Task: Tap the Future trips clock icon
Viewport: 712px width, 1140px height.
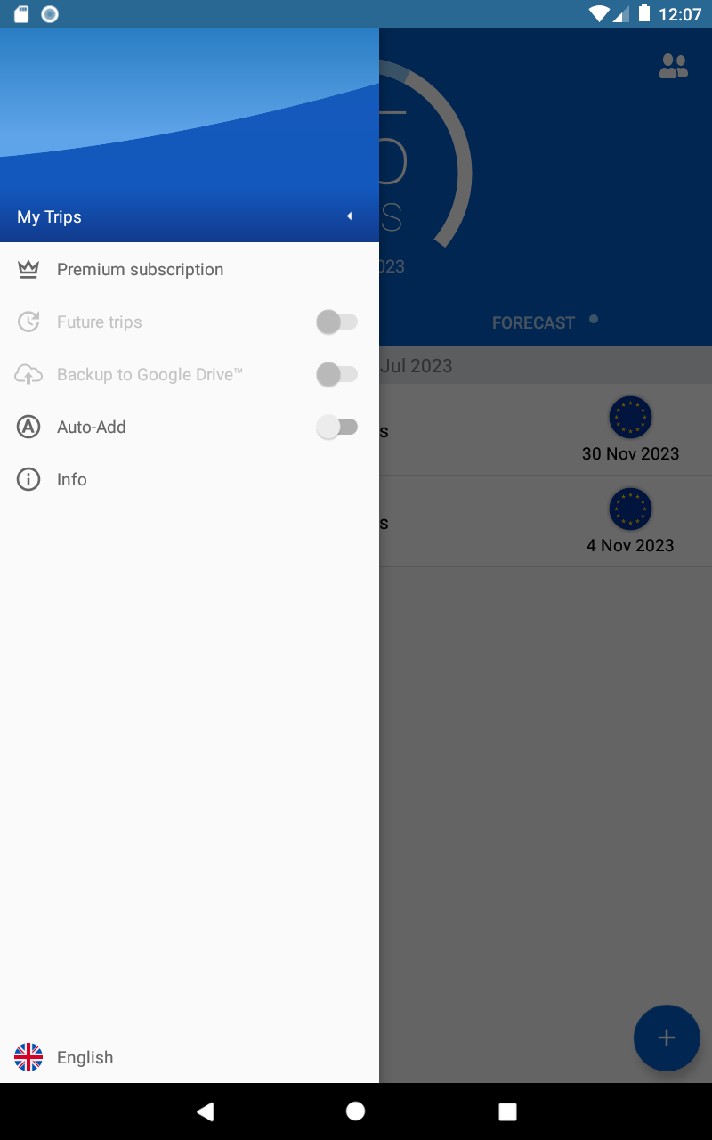Action: 28,322
